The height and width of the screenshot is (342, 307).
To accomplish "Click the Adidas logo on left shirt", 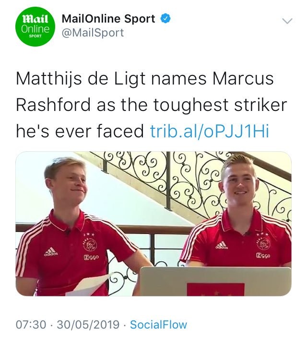I will tap(51, 251).
